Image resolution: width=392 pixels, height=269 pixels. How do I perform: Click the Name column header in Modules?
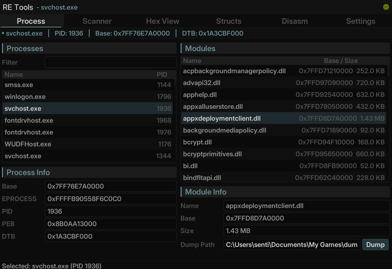[192, 61]
